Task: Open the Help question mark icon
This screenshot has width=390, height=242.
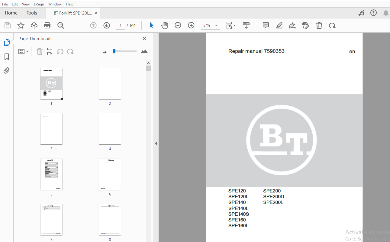Action: coord(374,13)
